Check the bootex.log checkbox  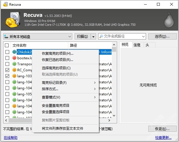point(7,58)
